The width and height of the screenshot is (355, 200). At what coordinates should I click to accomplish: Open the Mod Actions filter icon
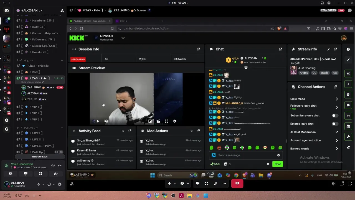191,131
